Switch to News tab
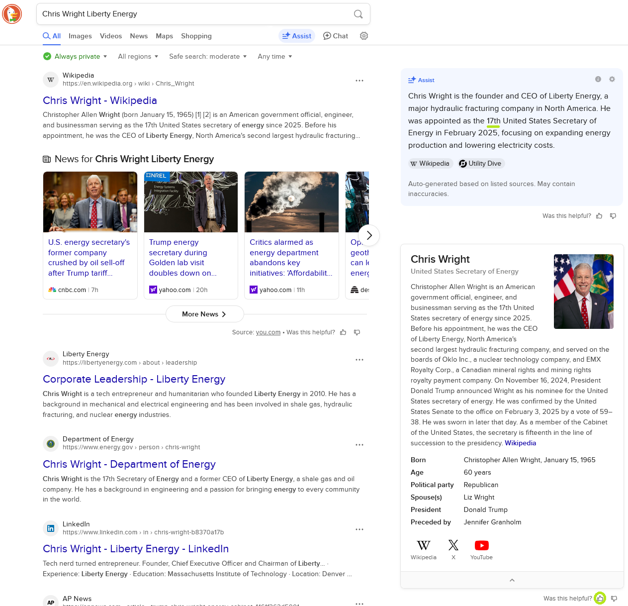 click(139, 36)
